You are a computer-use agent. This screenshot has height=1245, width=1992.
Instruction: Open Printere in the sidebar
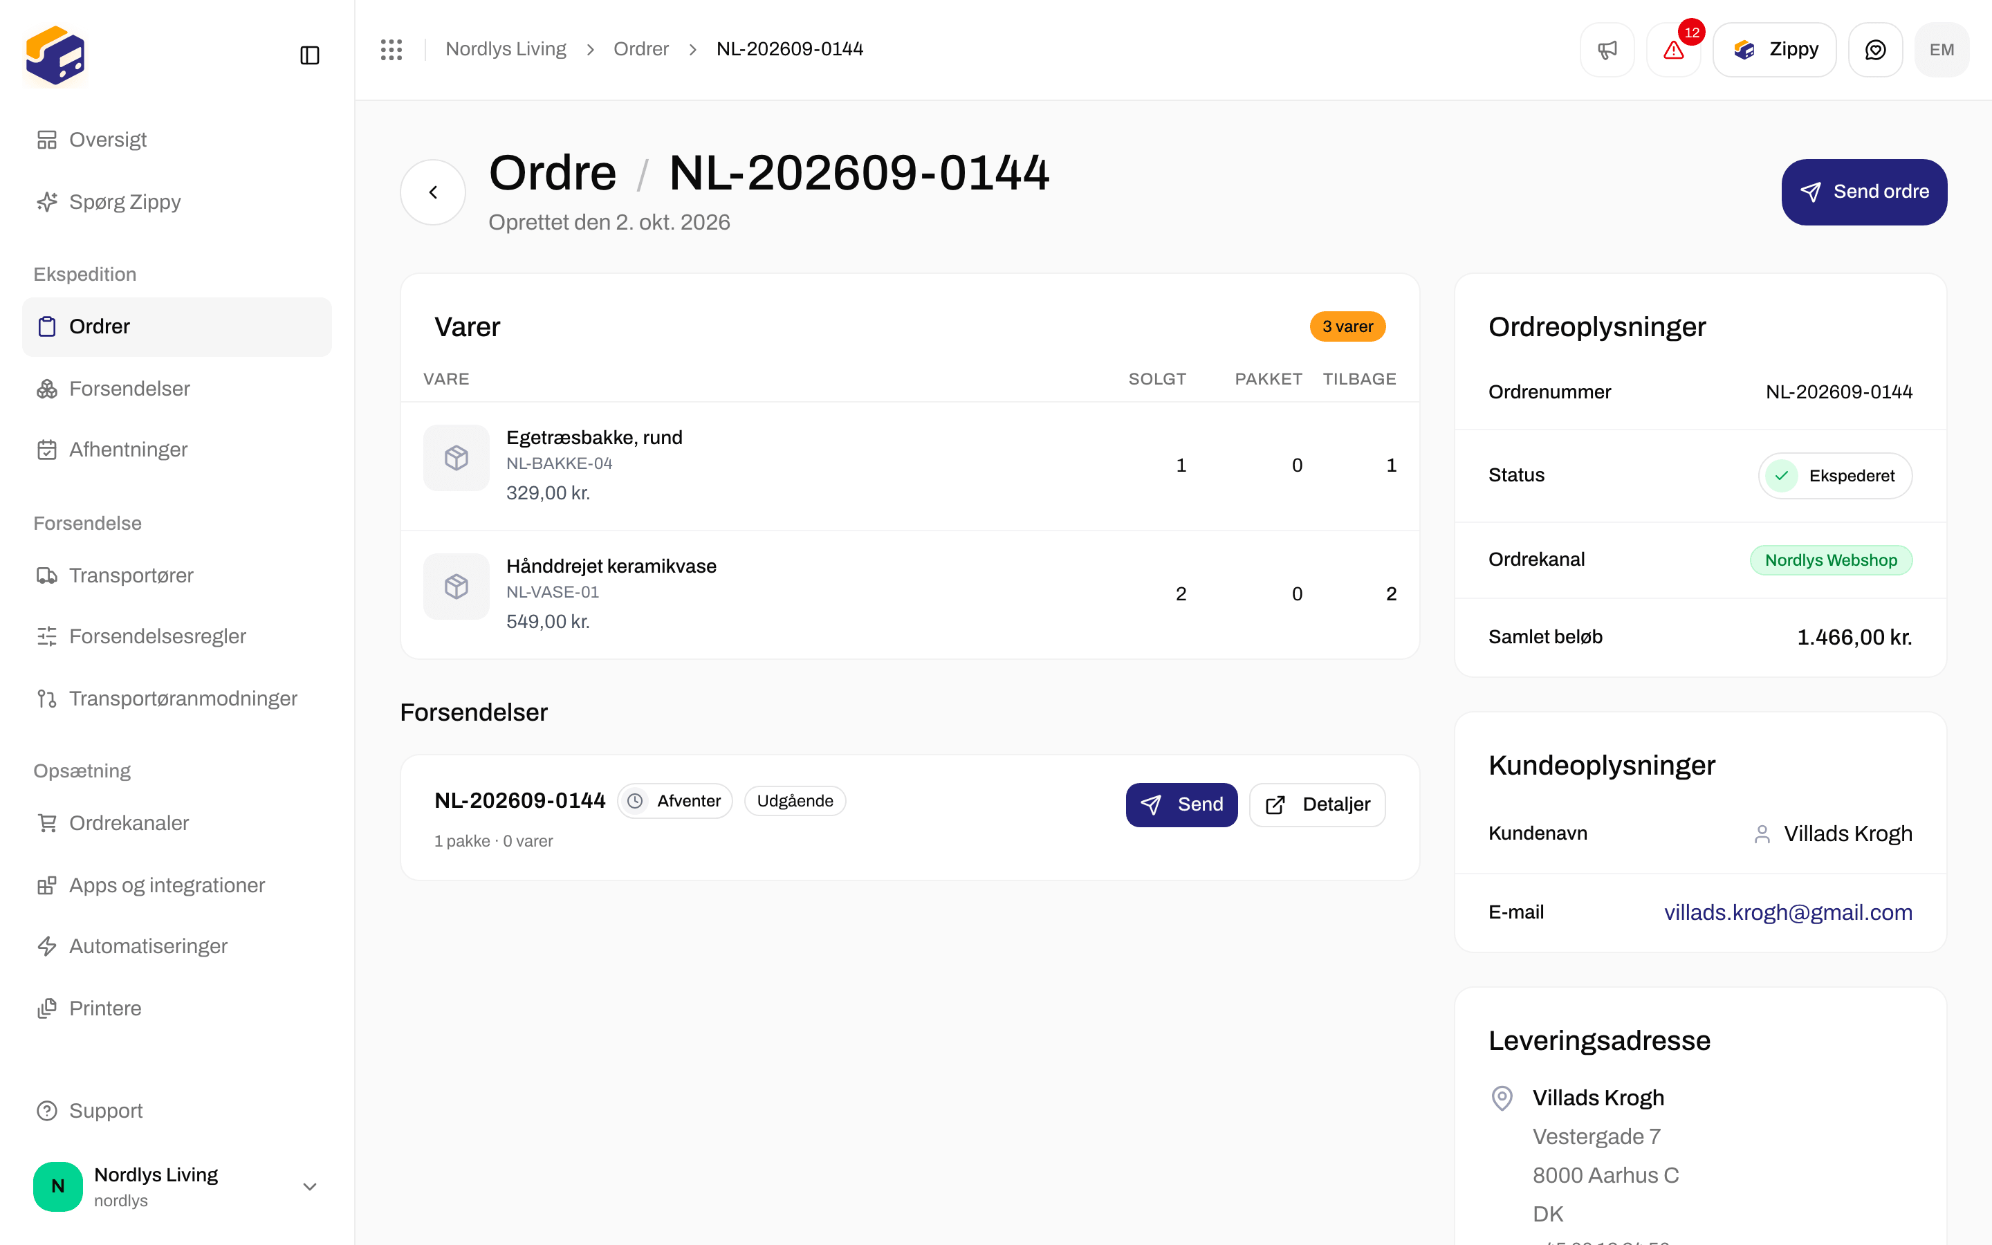[x=176, y=1008]
